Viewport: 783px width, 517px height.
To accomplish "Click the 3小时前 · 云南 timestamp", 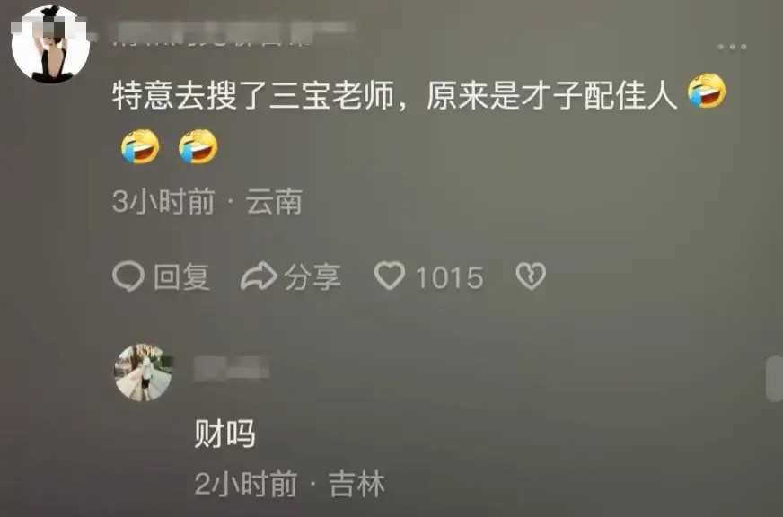I will click(x=207, y=202).
